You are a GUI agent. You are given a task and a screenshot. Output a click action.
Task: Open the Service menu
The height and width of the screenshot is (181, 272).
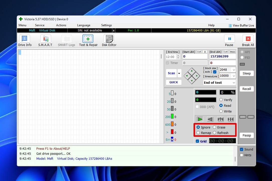(x=40, y=25)
